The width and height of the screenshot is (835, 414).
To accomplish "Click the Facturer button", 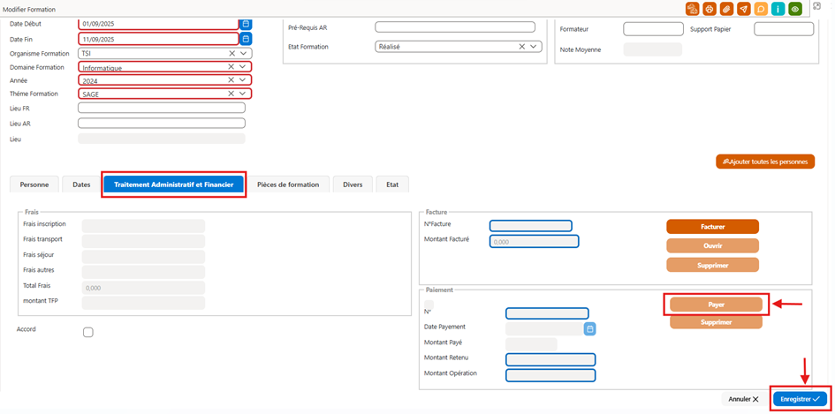I will point(712,227).
